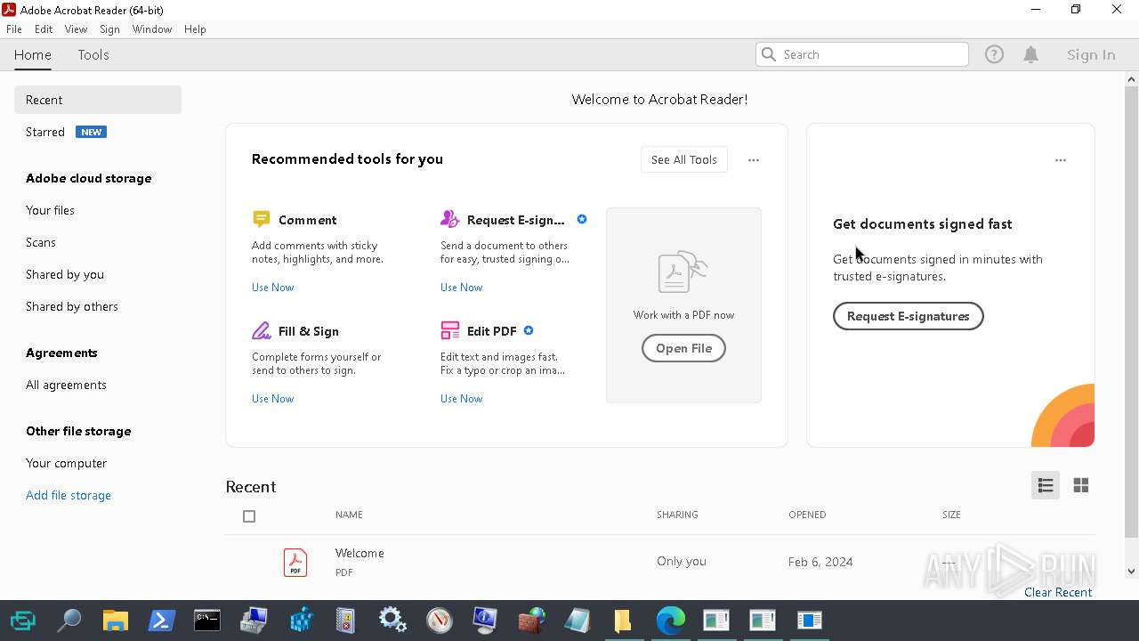The image size is (1139, 641).
Task: Click Add file storage link
Action: tap(69, 495)
